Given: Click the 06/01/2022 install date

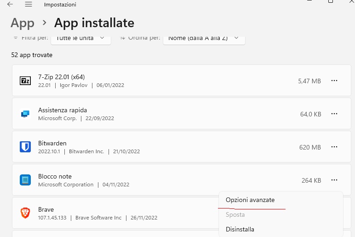Looking at the screenshot, I should 110,85.
